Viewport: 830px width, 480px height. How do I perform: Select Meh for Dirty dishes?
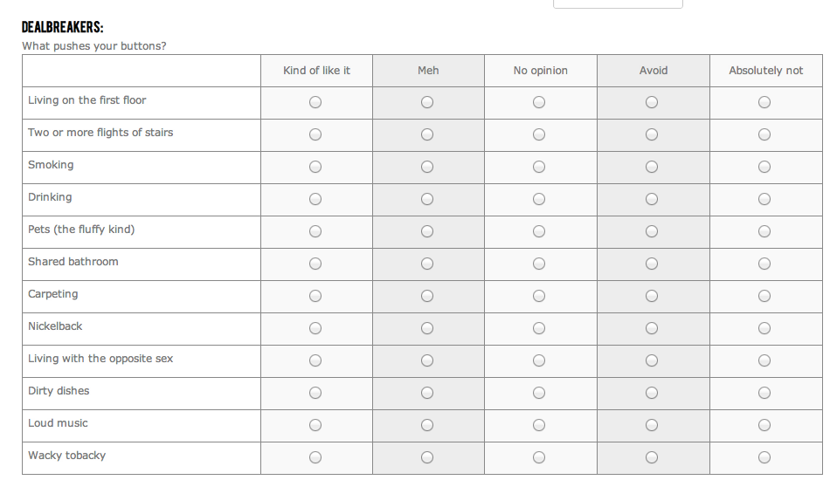point(427,393)
